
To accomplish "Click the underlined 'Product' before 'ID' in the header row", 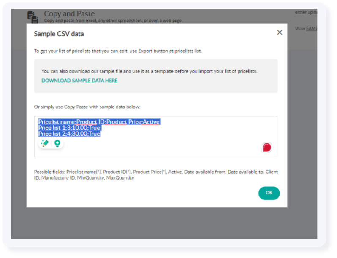I will 87,122.
